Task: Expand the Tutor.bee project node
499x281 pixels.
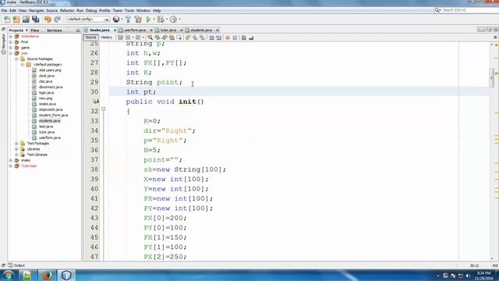Action: click(11, 166)
